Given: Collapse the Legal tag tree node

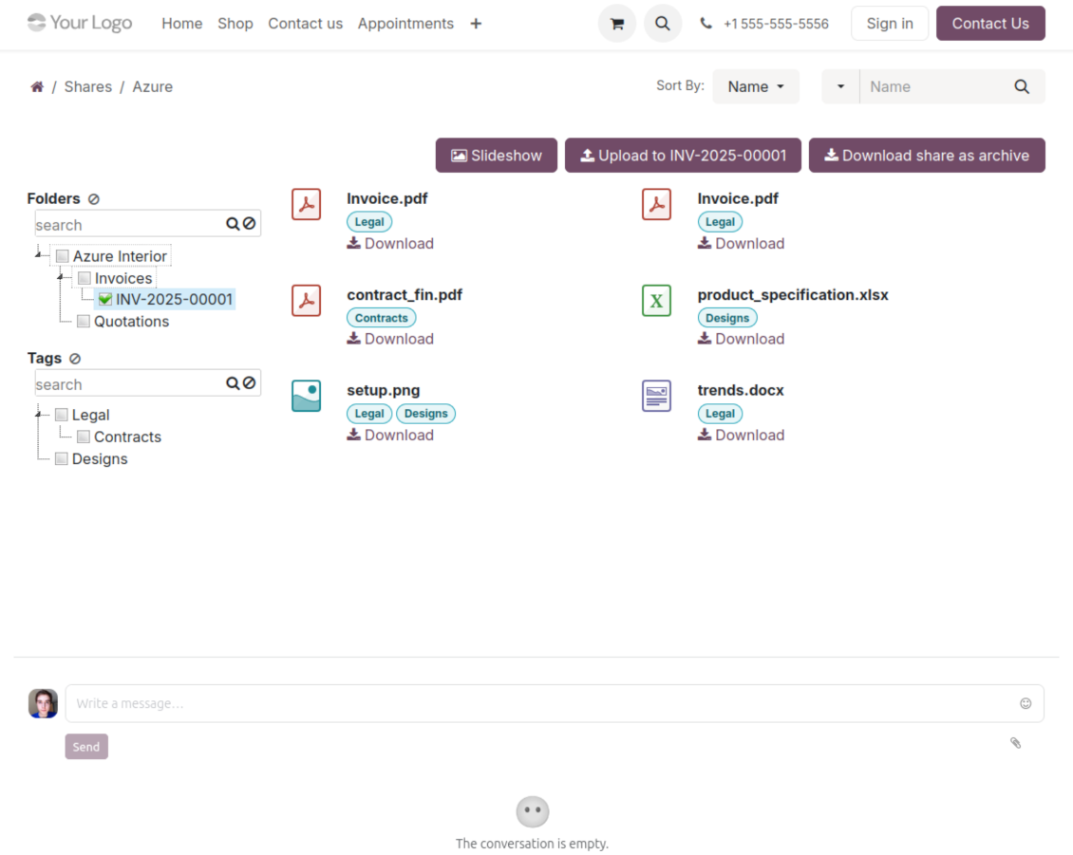Looking at the screenshot, I should (39, 414).
